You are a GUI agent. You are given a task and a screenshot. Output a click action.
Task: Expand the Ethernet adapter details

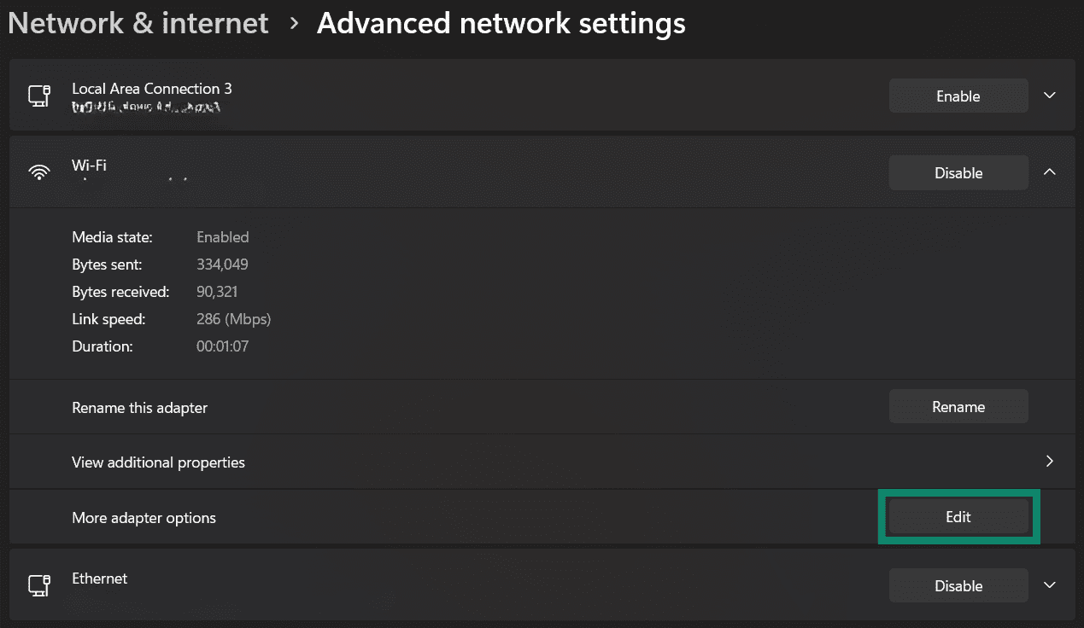tap(1049, 585)
